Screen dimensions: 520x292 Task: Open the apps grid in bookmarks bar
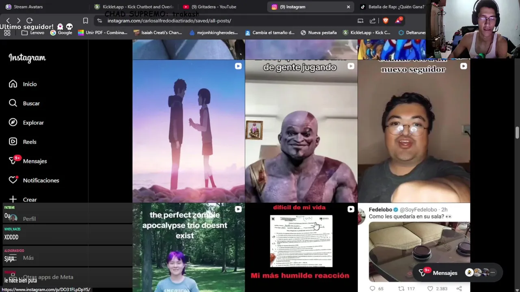[7, 33]
